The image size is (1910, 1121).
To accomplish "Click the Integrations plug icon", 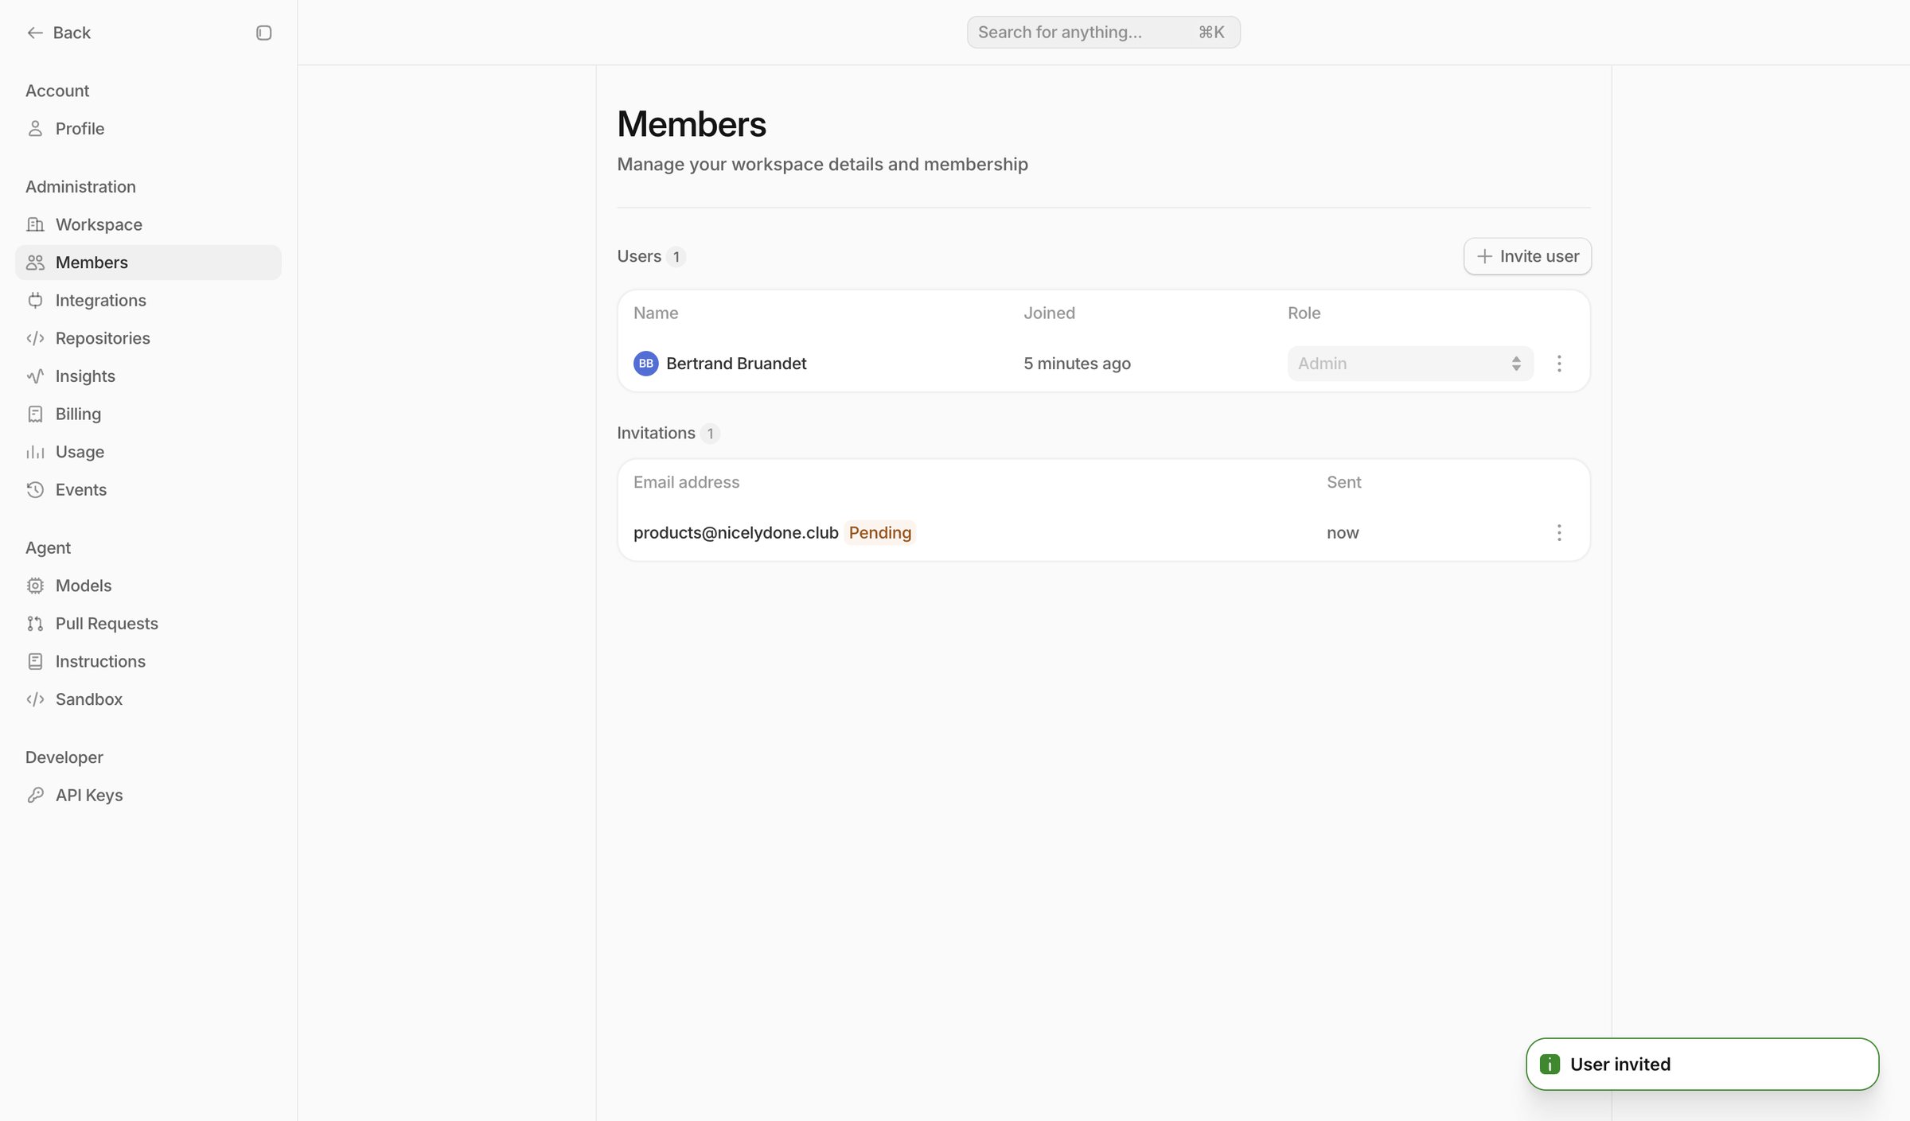I will point(35,300).
